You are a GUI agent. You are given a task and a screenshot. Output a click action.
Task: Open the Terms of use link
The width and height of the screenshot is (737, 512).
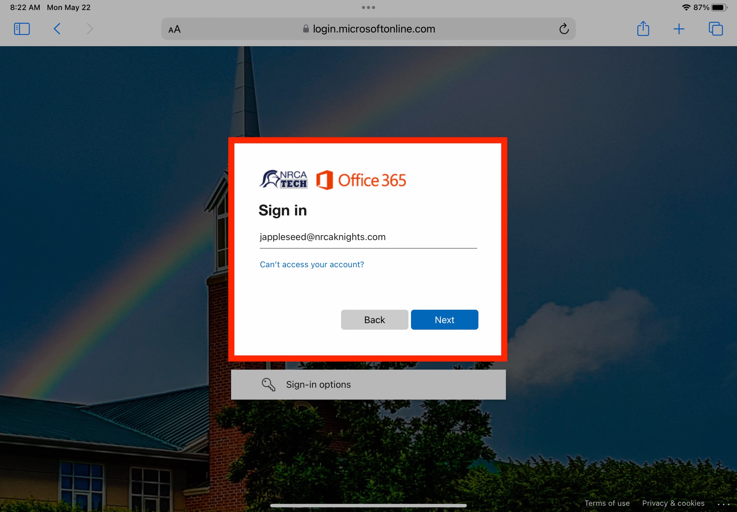pyautogui.click(x=607, y=503)
